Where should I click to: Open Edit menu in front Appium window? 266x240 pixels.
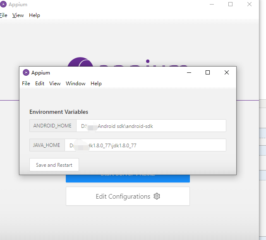pyautogui.click(x=40, y=84)
